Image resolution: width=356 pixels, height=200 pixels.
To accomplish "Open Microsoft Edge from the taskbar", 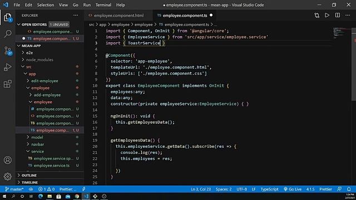I will point(41,196).
